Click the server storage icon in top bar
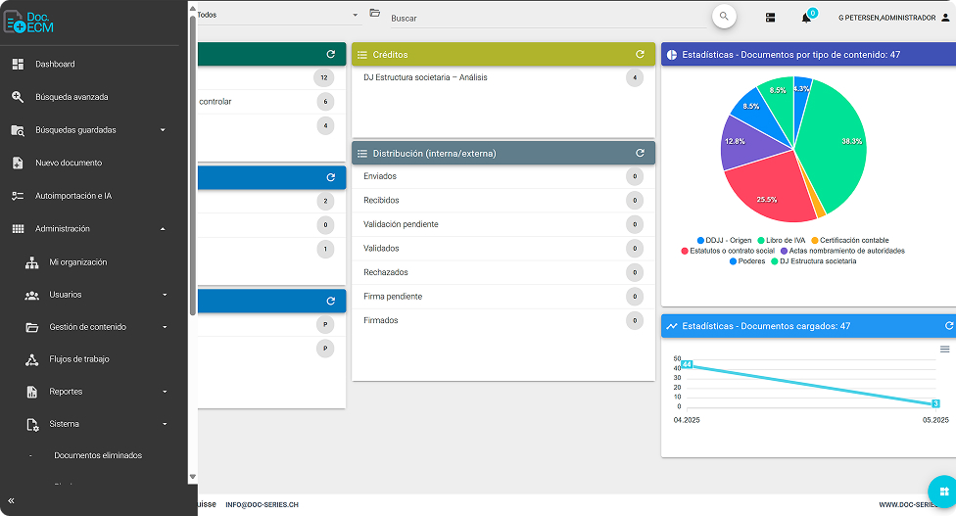This screenshot has height=516, width=956. [771, 18]
